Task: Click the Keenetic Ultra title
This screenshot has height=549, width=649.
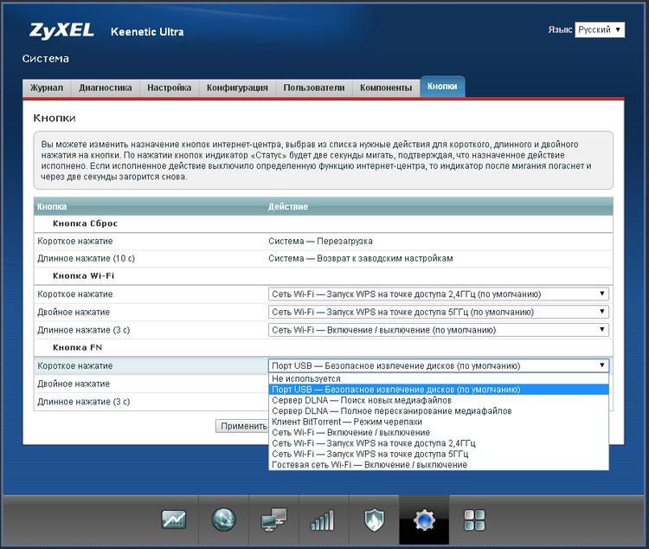Action: coord(147,32)
